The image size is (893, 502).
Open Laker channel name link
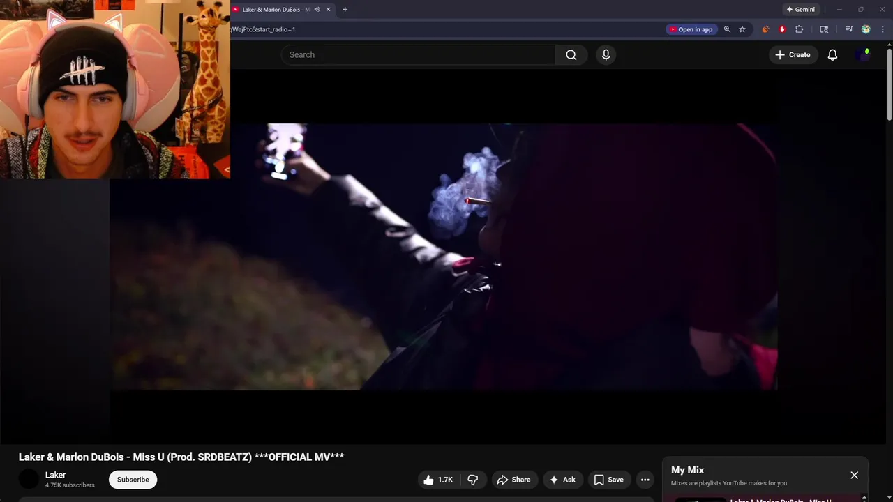tap(55, 475)
